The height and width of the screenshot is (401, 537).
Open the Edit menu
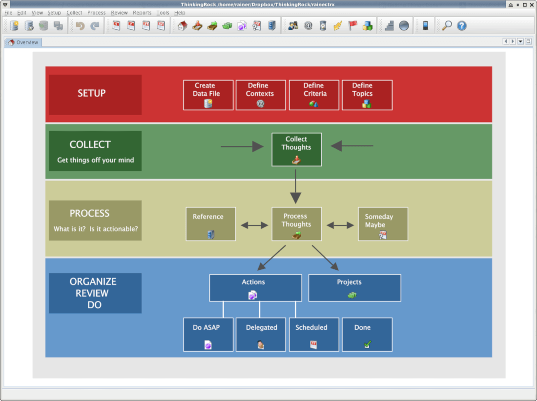[x=21, y=13]
